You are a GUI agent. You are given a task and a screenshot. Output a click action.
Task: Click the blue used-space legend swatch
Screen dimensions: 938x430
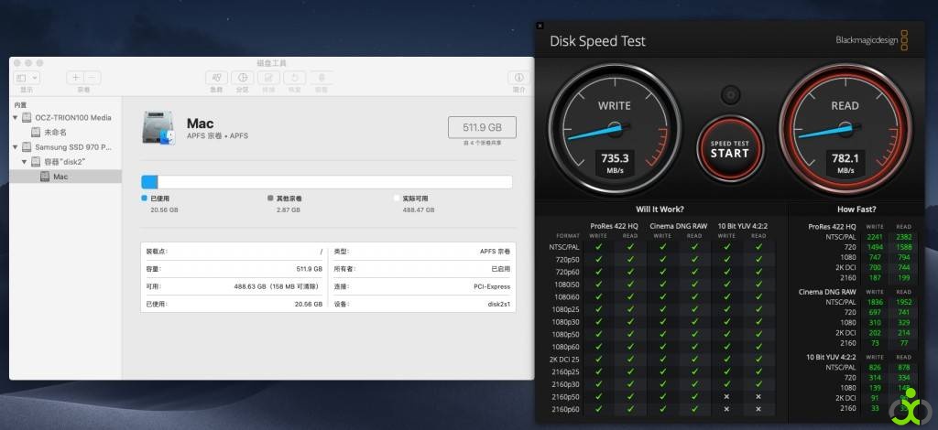[x=144, y=199]
